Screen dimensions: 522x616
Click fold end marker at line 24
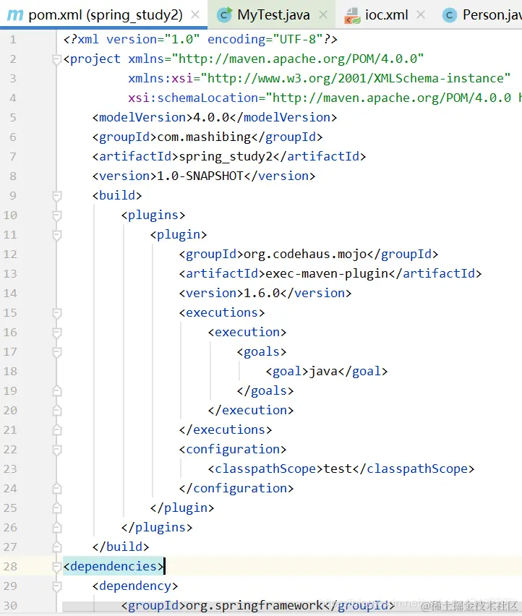click(x=57, y=489)
